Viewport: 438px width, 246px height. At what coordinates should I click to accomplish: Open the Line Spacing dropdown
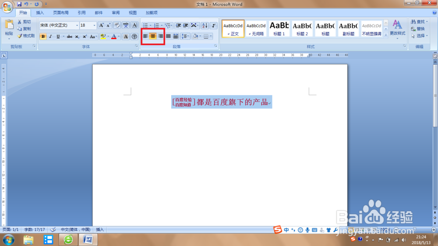pos(185,36)
